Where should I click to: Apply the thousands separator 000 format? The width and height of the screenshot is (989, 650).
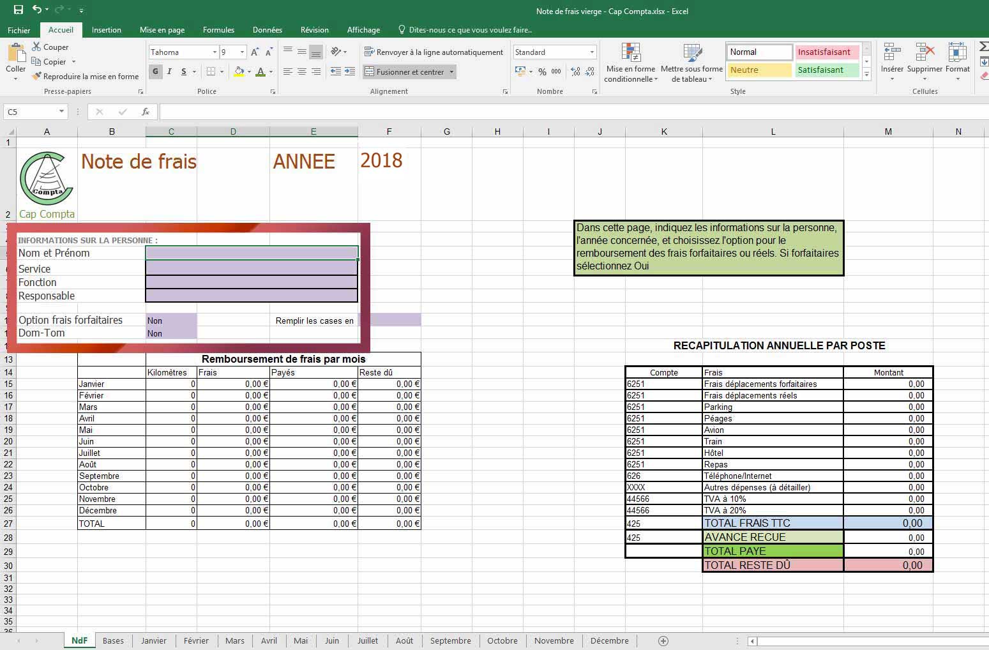[556, 72]
